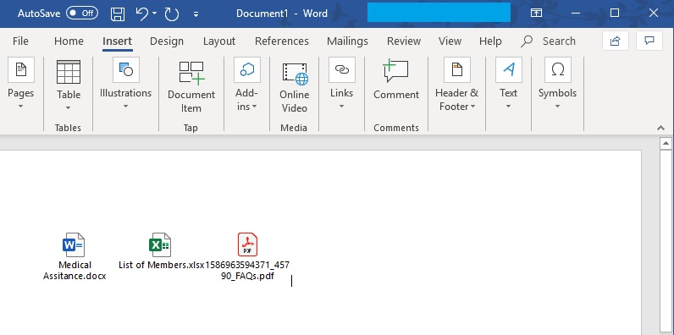The height and width of the screenshot is (335, 674).
Task: Click the Header & Footer icon
Action: click(457, 69)
